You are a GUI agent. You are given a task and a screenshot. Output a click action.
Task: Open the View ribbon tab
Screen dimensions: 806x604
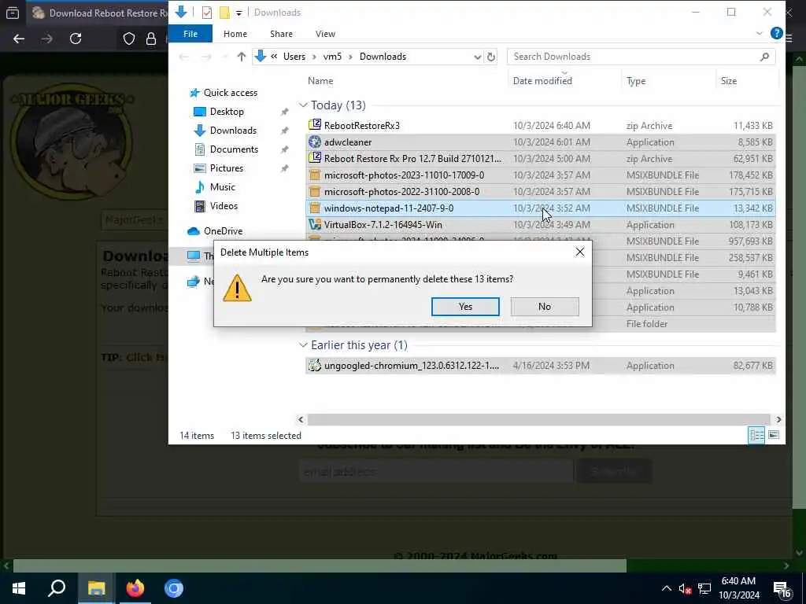[x=325, y=34]
